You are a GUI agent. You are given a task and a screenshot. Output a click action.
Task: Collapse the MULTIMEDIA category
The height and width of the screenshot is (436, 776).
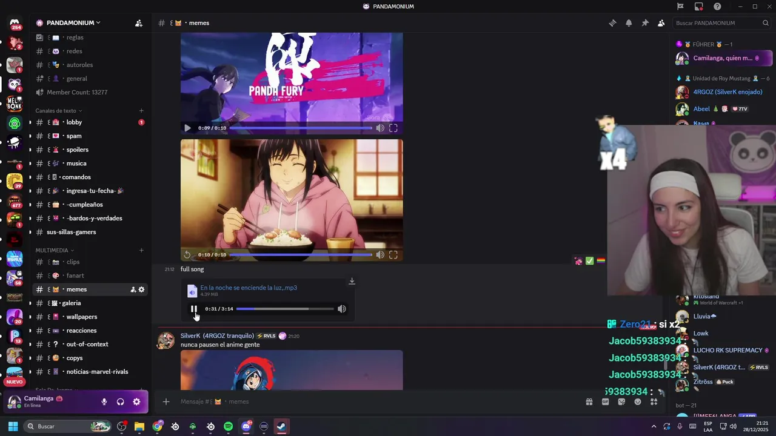click(55, 250)
